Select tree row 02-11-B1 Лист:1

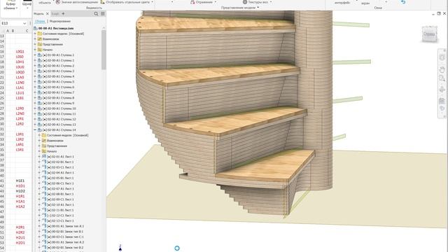[x=60, y=210]
